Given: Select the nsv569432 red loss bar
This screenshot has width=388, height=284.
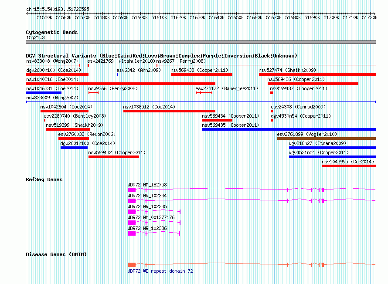Looking at the screenshot, I should click(114, 157).
